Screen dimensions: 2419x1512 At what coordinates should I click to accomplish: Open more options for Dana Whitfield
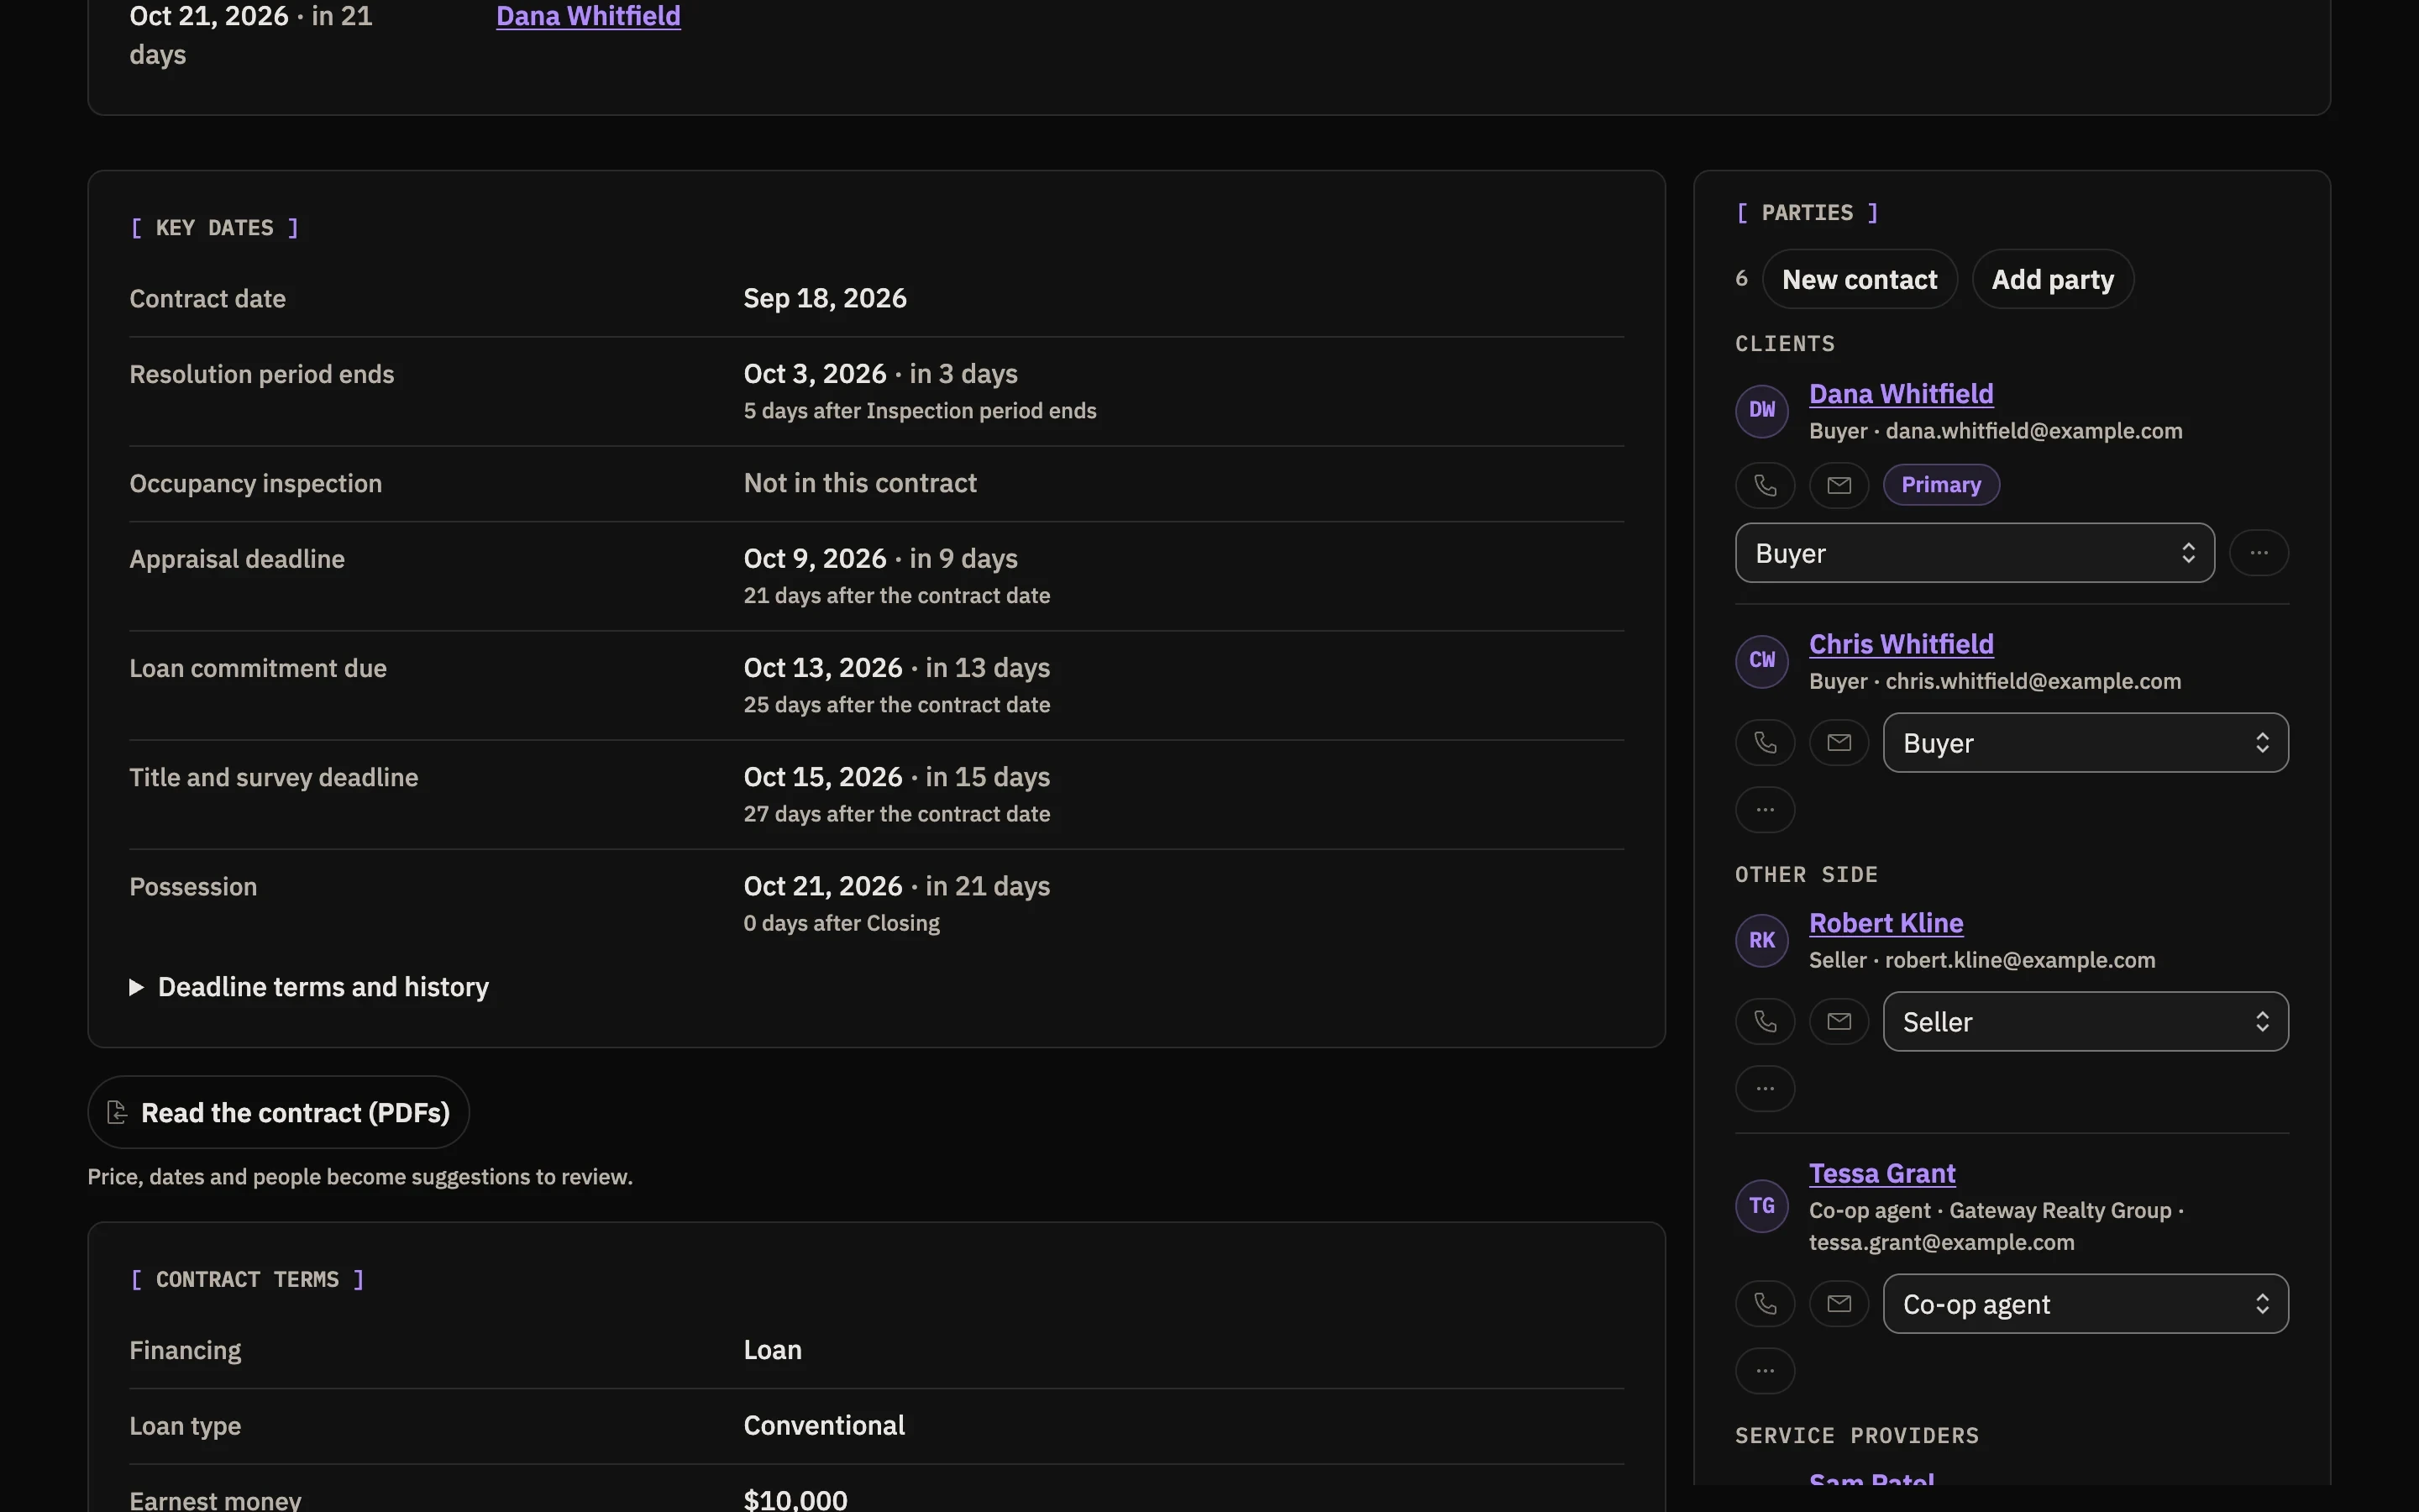click(x=2259, y=553)
